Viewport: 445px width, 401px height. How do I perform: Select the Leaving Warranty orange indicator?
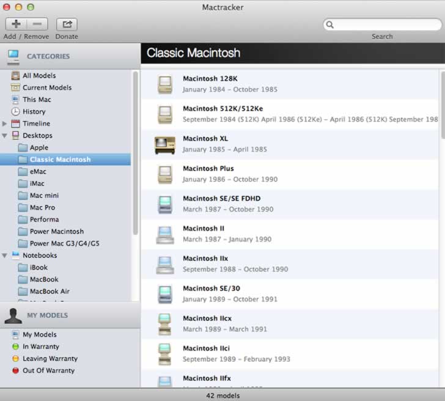click(15, 358)
